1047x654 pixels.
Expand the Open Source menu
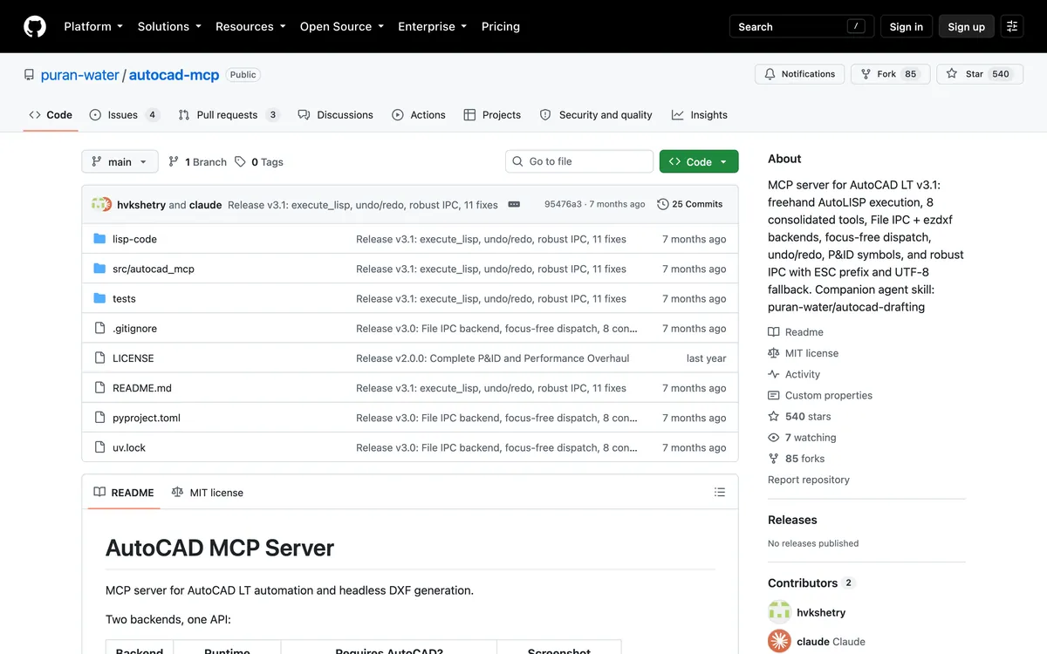(x=342, y=26)
